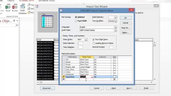Click the Data Type column header
The image size is (171, 96).
click(x=87, y=57)
